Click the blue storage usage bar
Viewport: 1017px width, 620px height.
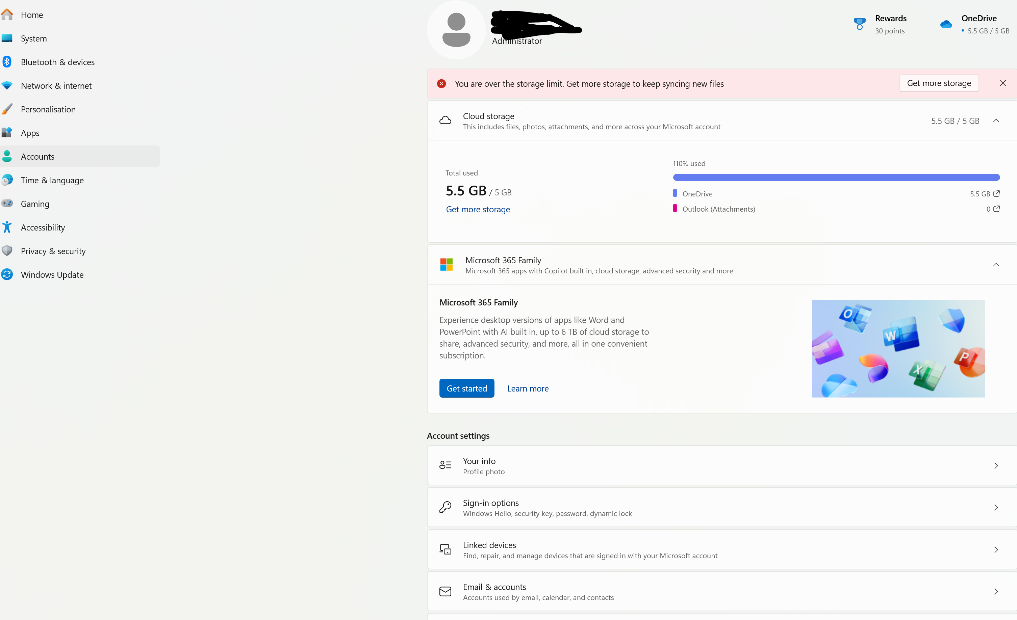(836, 178)
